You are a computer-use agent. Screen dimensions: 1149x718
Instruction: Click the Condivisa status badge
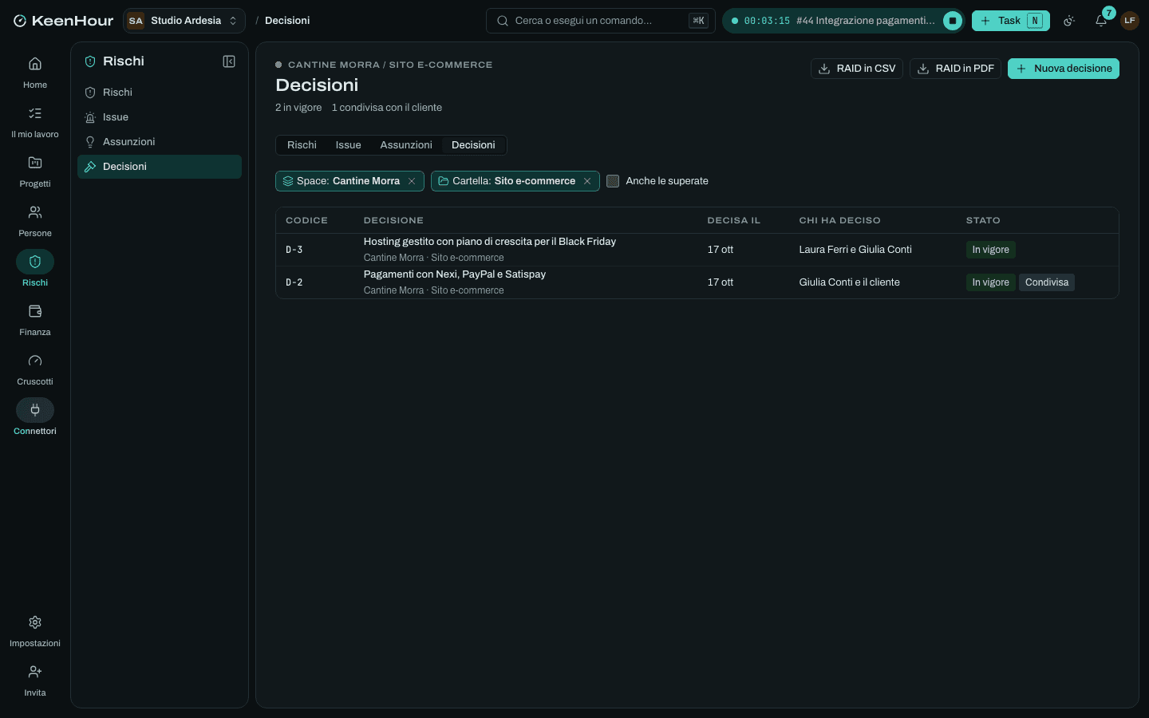pos(1047,282)
